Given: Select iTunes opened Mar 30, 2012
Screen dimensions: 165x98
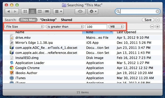Looking at the screenshot, I should 20,78.
